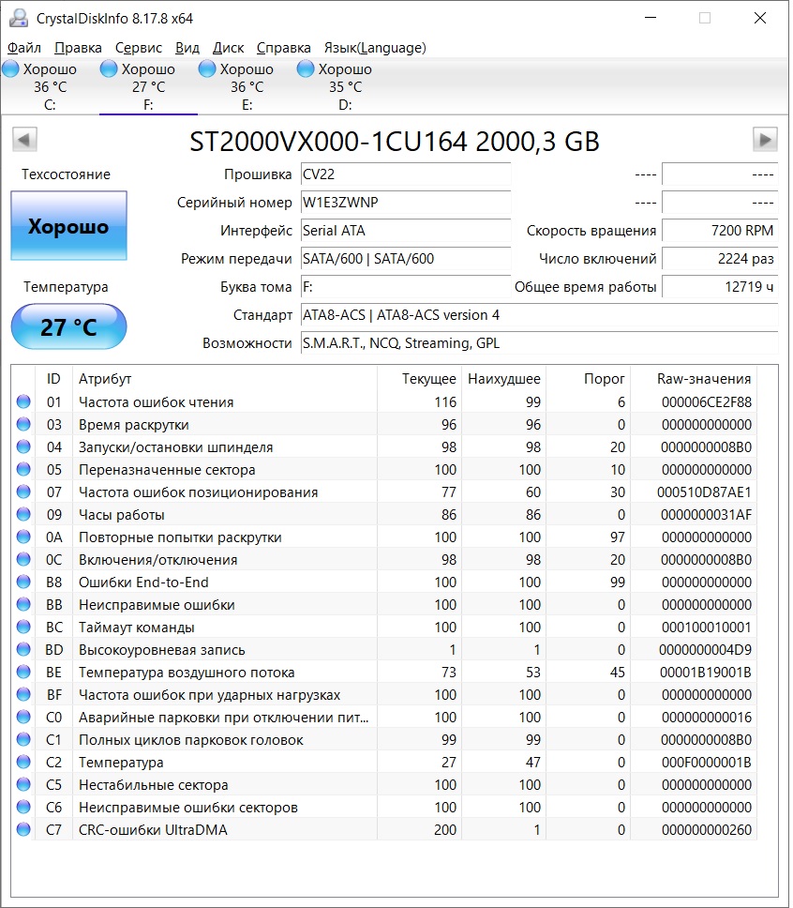Click the status circle for drive E:
Screen dimensions: 793x908
pos(207,68)
